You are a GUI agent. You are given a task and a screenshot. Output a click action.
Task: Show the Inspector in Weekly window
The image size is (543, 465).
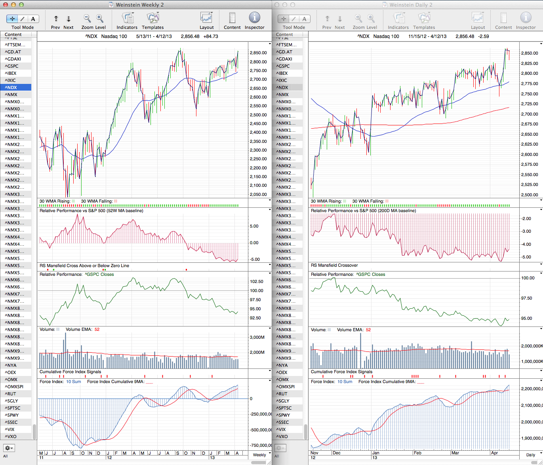tap(254, 18)
